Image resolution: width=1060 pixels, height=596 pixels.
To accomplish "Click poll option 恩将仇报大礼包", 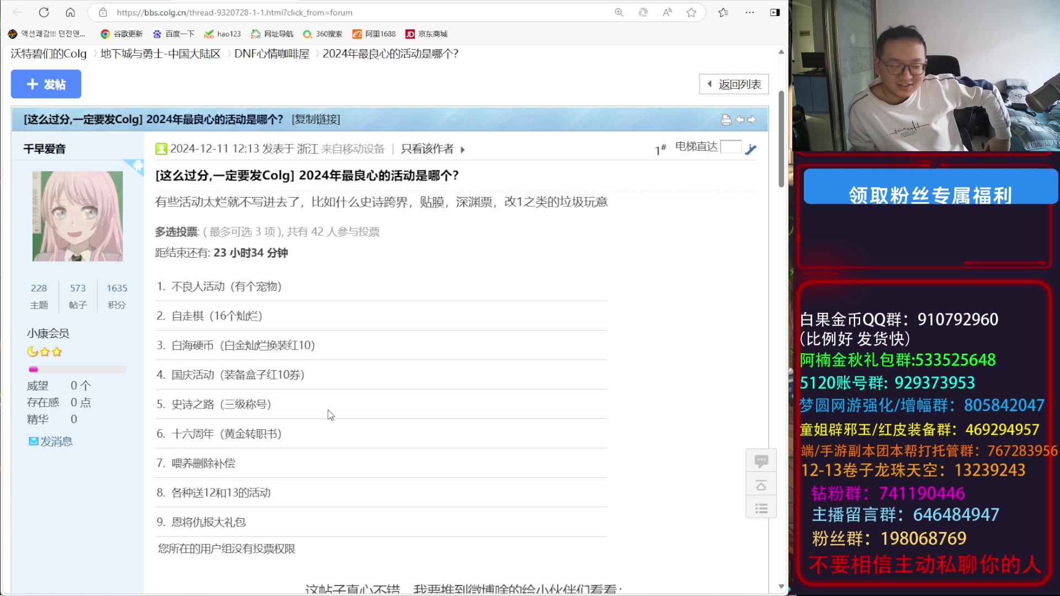I will tap(209, 522).
